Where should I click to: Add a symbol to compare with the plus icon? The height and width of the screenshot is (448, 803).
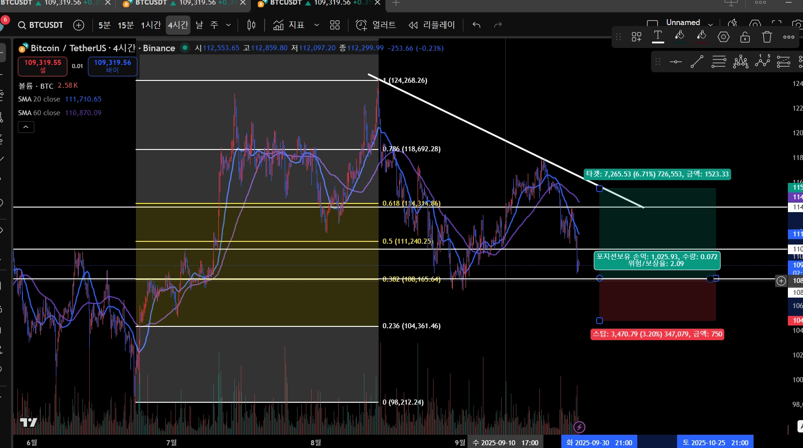[x=79, y=25]
